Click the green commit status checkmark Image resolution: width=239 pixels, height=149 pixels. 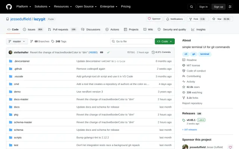click(x=108, y=52)
